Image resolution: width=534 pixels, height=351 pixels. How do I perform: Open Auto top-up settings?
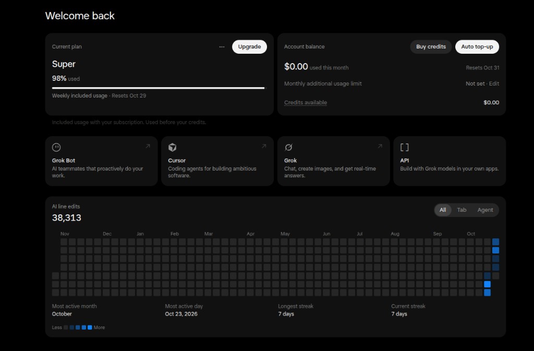[x=477, y=46]
